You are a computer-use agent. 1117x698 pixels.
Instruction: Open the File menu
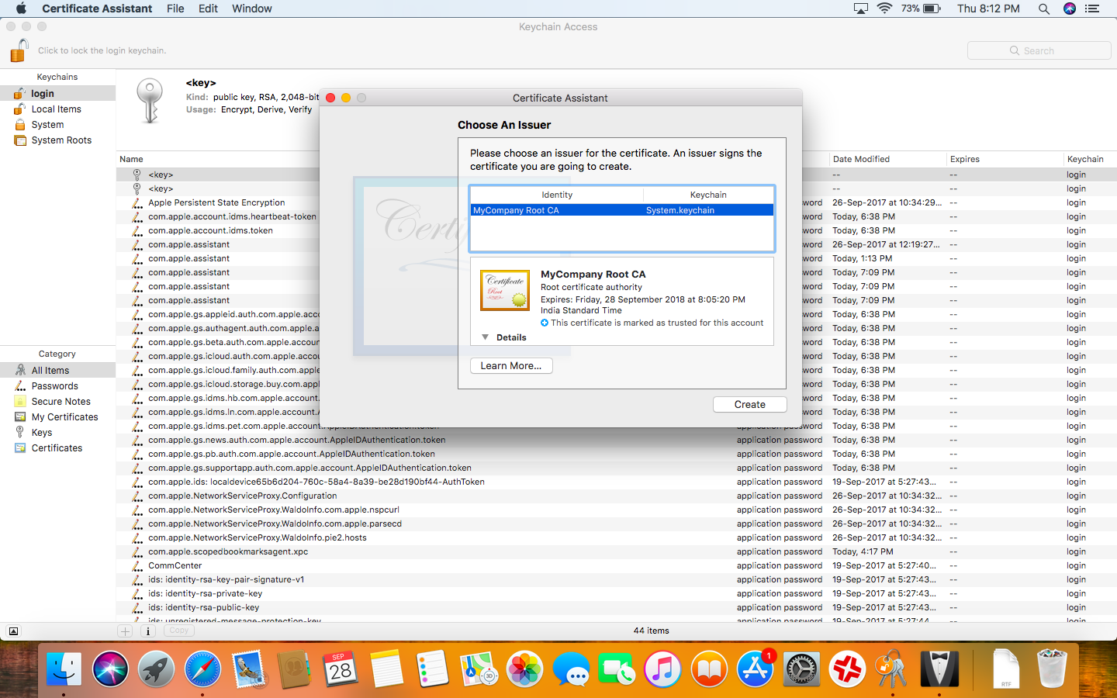pyautogui.click(x=175, y=9)
